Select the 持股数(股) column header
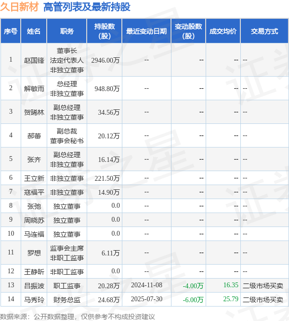 click(105, 31)
